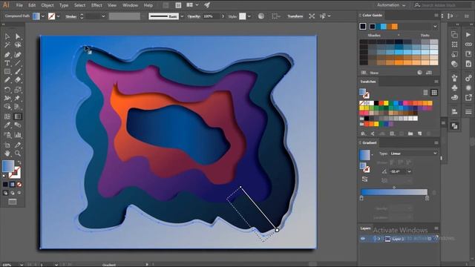Open the Symbols panel club icon
The width and height of the screenshot is (475, 267).
[454, 88]
